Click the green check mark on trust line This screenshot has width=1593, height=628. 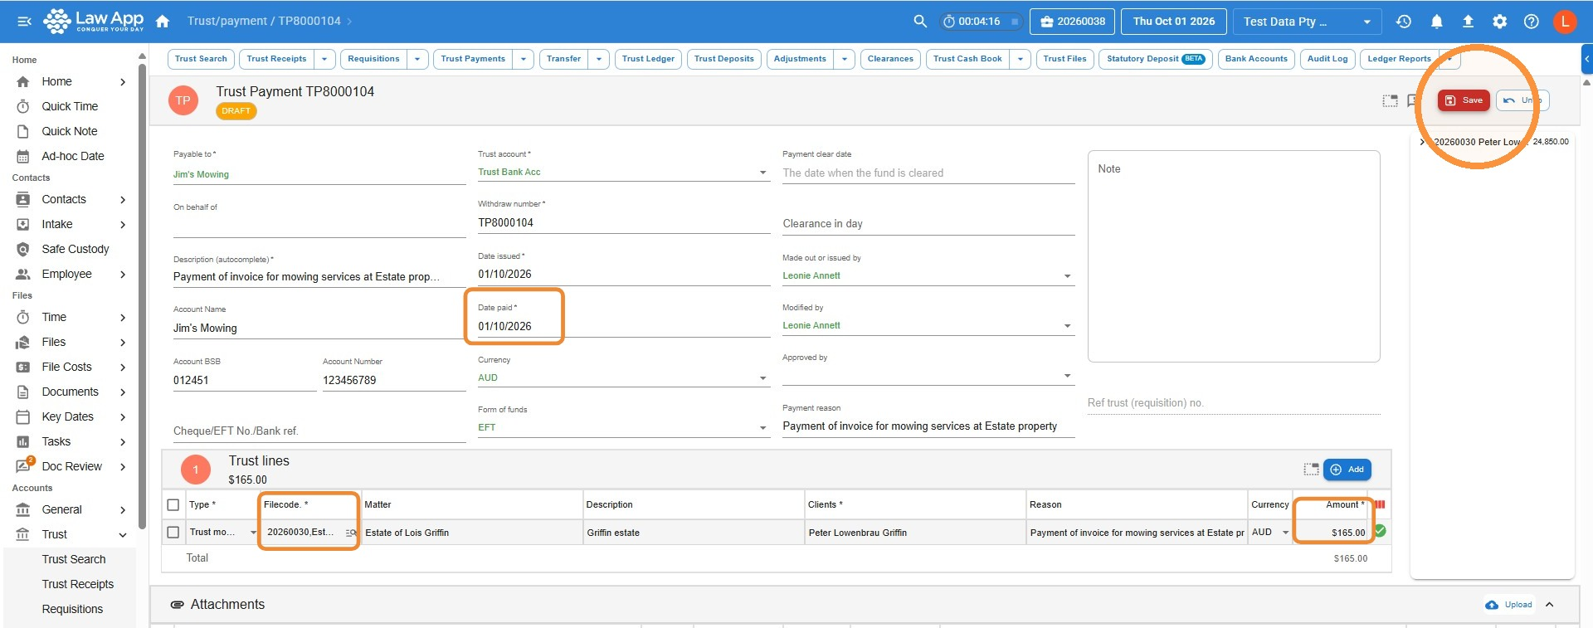click(1380, 531)
